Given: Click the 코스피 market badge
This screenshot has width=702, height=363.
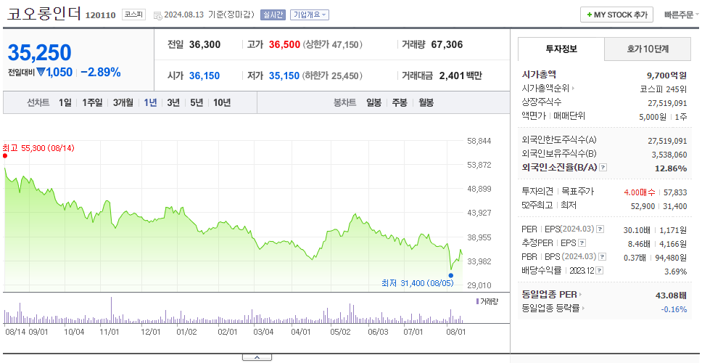Looking at the screenshot, I should click(134, 15).
